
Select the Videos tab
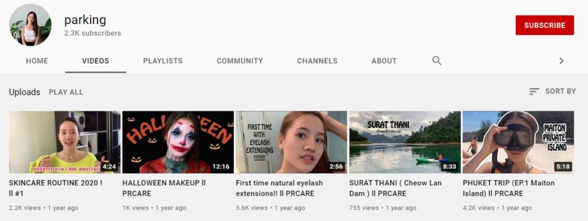point(96,61)
